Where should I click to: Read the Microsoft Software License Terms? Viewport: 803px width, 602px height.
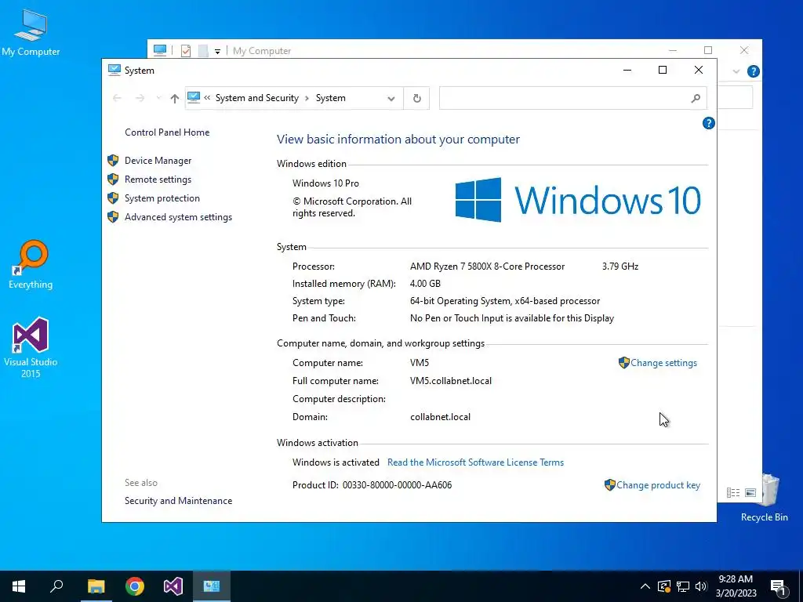[x=475, y=462]
